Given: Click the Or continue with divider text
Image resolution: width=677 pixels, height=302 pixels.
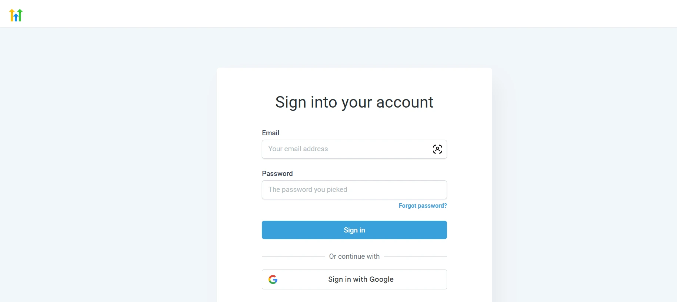Looking at the screenshot, I should click(x=354, y=256).
